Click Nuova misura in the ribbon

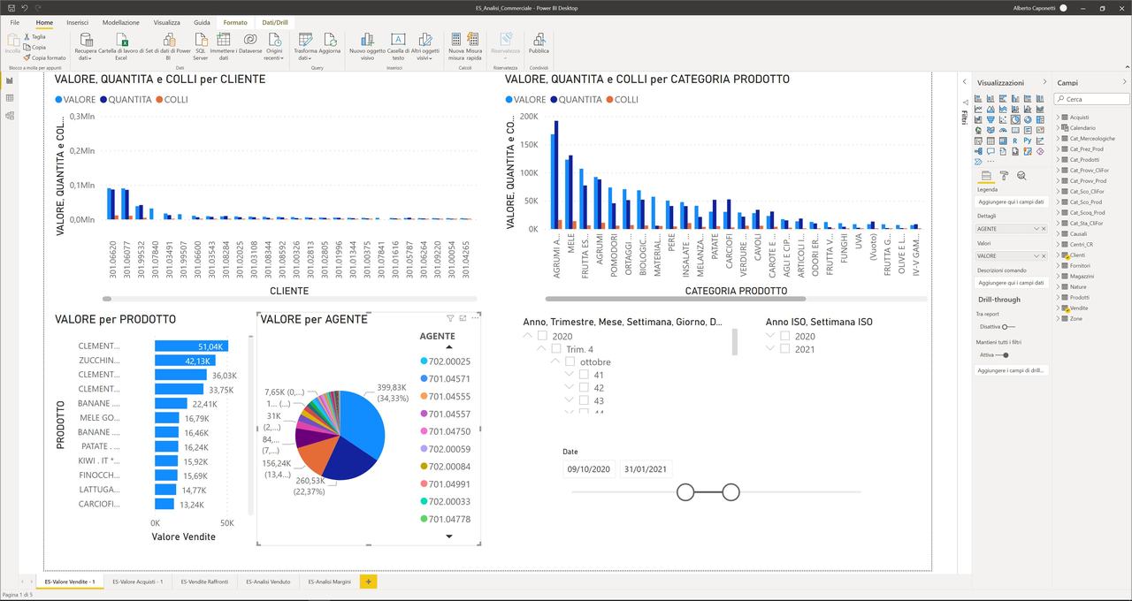456,41
